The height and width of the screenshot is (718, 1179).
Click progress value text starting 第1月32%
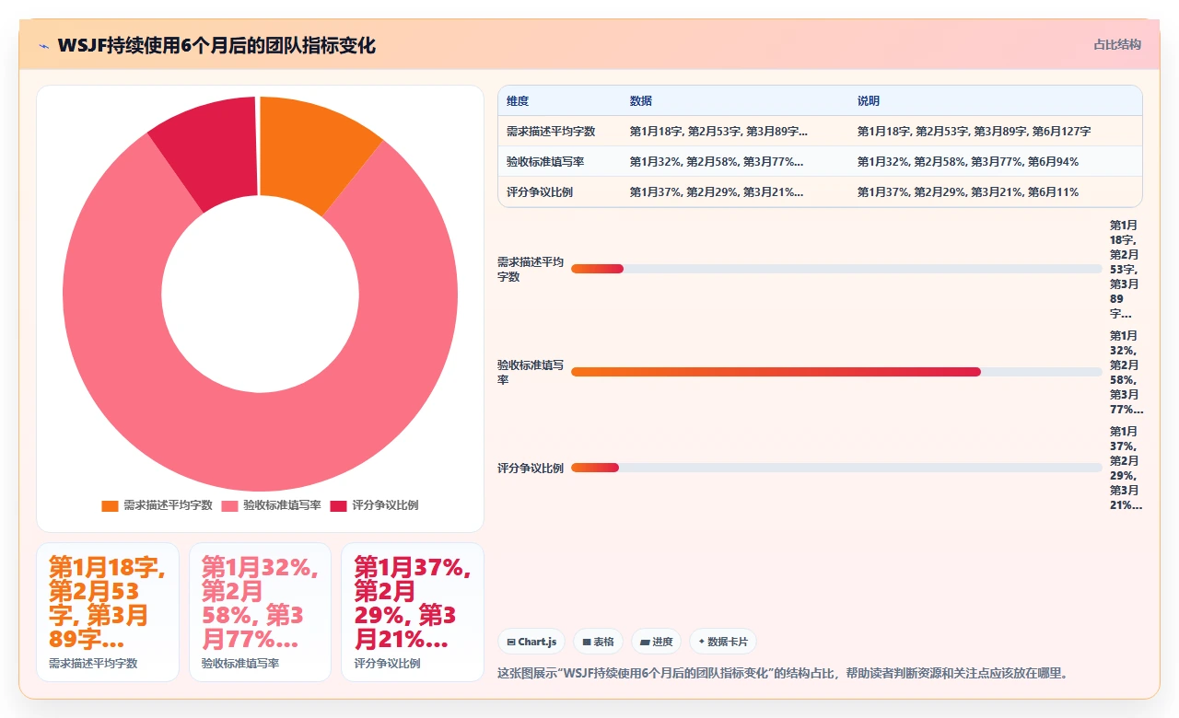(x=1126, y=372)
